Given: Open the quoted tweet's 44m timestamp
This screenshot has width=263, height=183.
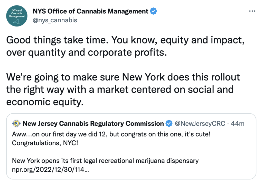Looking at the screenshot, I should (x=238, y=124).
